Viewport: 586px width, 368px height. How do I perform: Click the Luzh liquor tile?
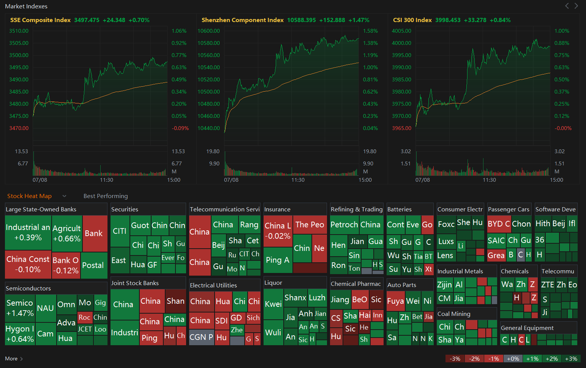[x=317, y=298]
